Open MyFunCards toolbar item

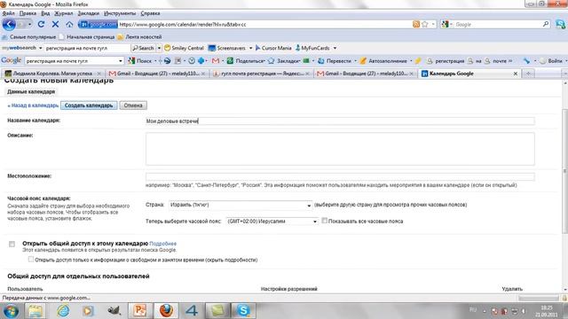click(312, 48)
